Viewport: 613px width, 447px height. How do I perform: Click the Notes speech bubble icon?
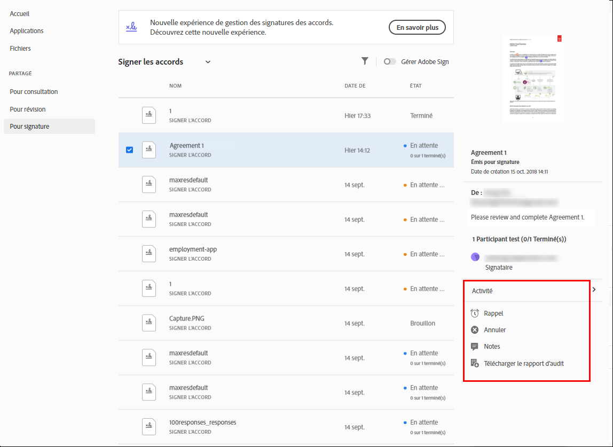click(475, 347)
